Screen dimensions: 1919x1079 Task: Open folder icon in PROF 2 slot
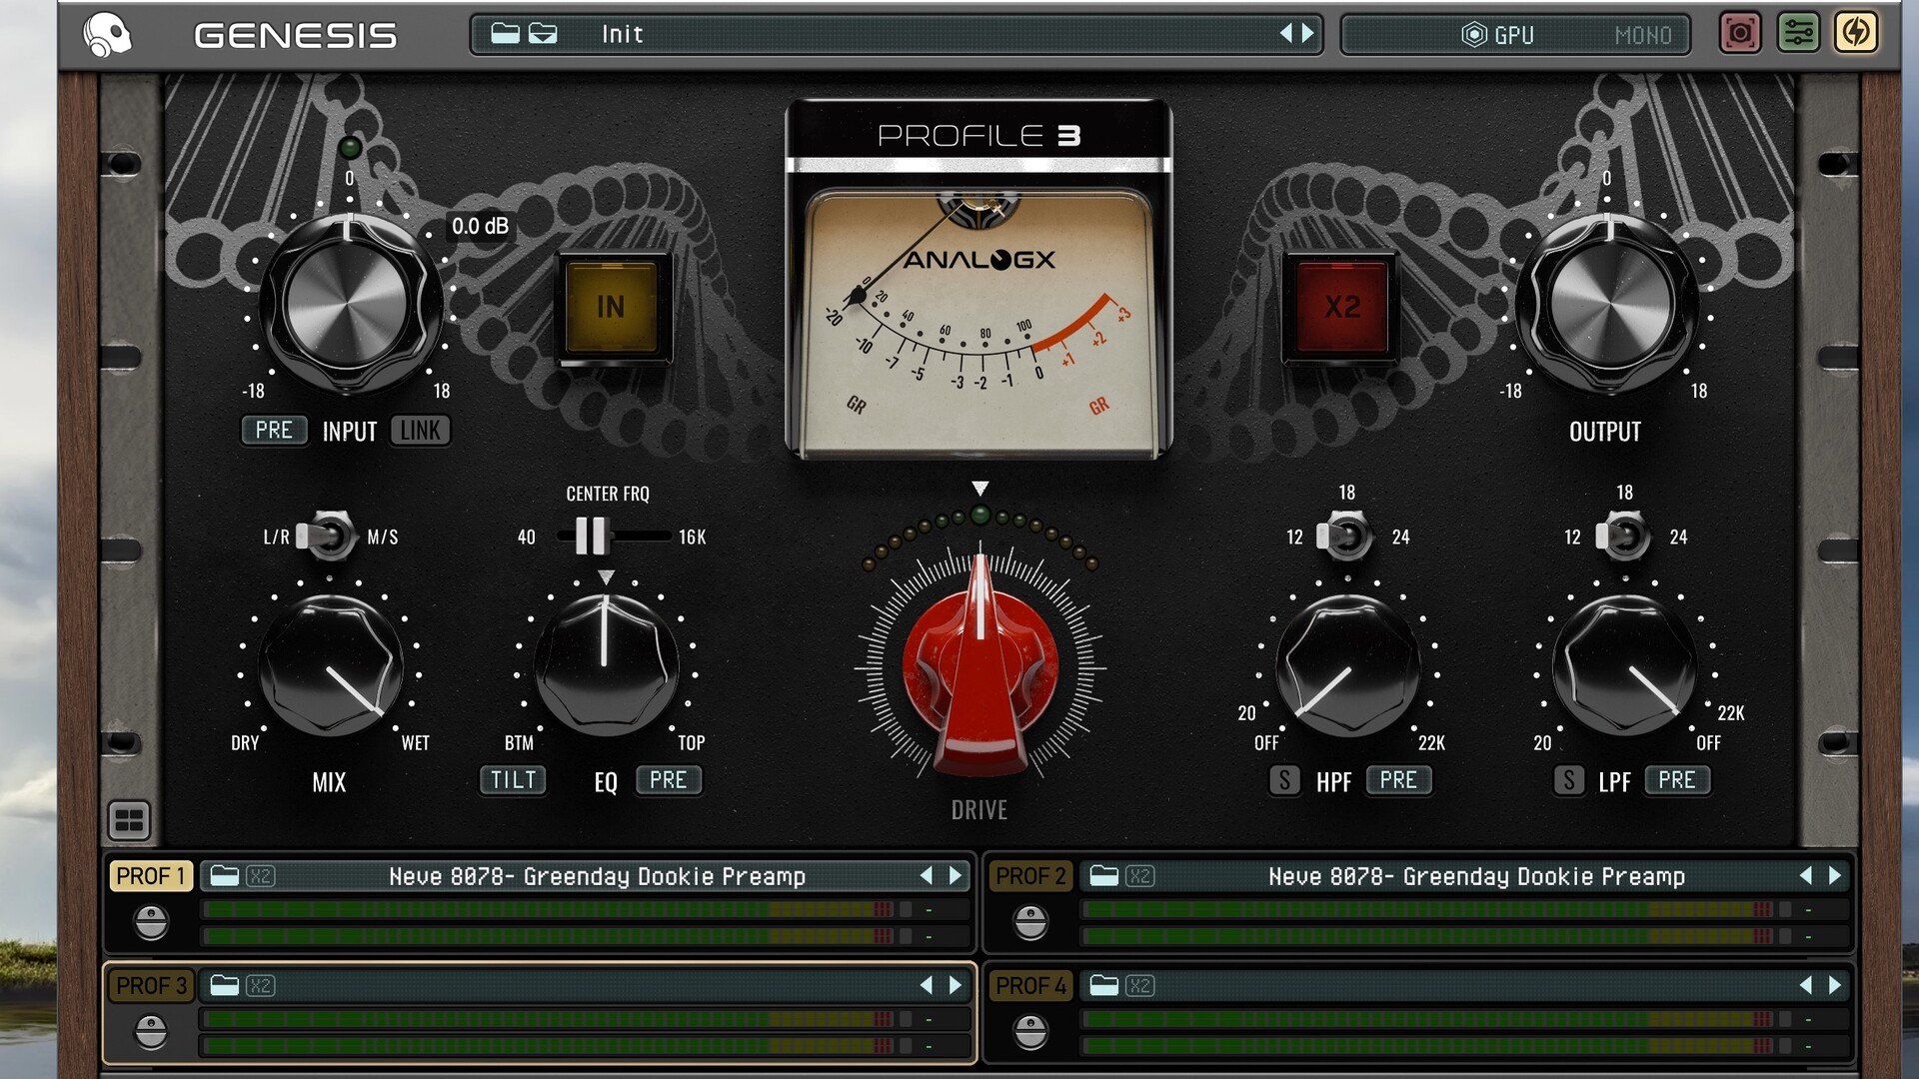1103,876
